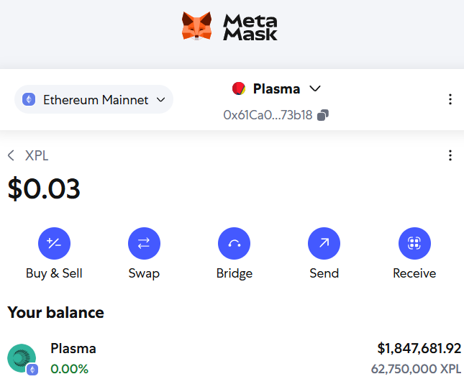This screenshot has height=379, width=464.
Task: Click the Bridge arc icon
Action: 234,243
